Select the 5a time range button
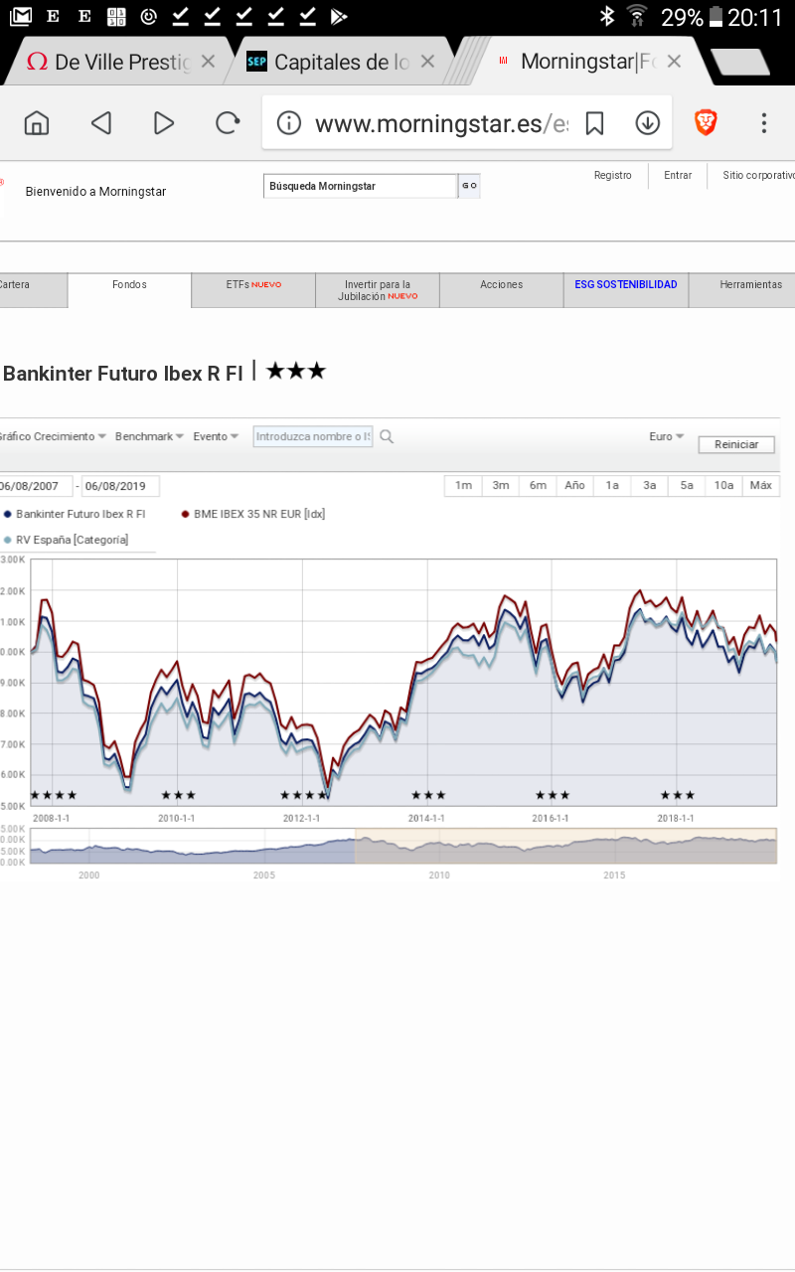This screenshot has height=1272, width=795. (687, 486)
